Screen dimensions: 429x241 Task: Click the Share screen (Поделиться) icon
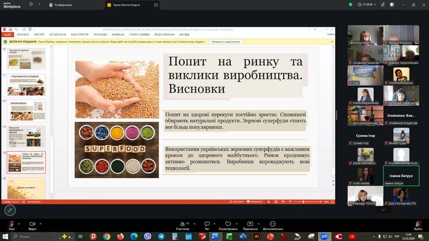pyautogui.click(x=250, y=224)
